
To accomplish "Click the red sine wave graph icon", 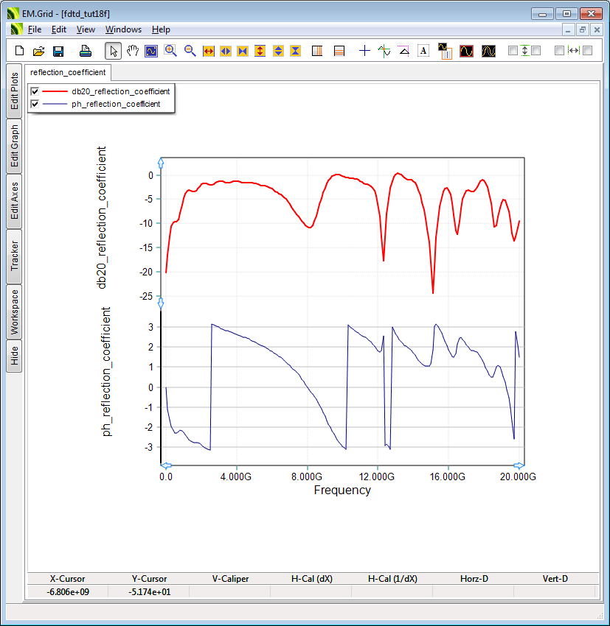I will coord(466,51).
